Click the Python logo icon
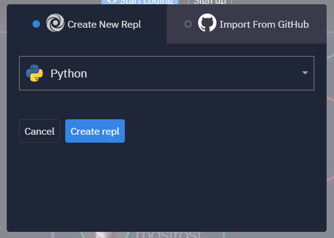Screen dimensions: 334x238 tap(34, 73)
